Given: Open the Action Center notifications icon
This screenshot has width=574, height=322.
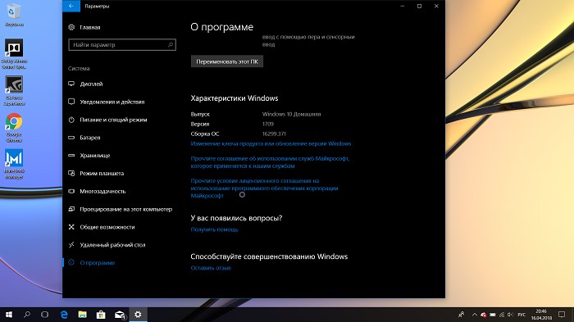Looking at the screenshot, I should 562,315.
